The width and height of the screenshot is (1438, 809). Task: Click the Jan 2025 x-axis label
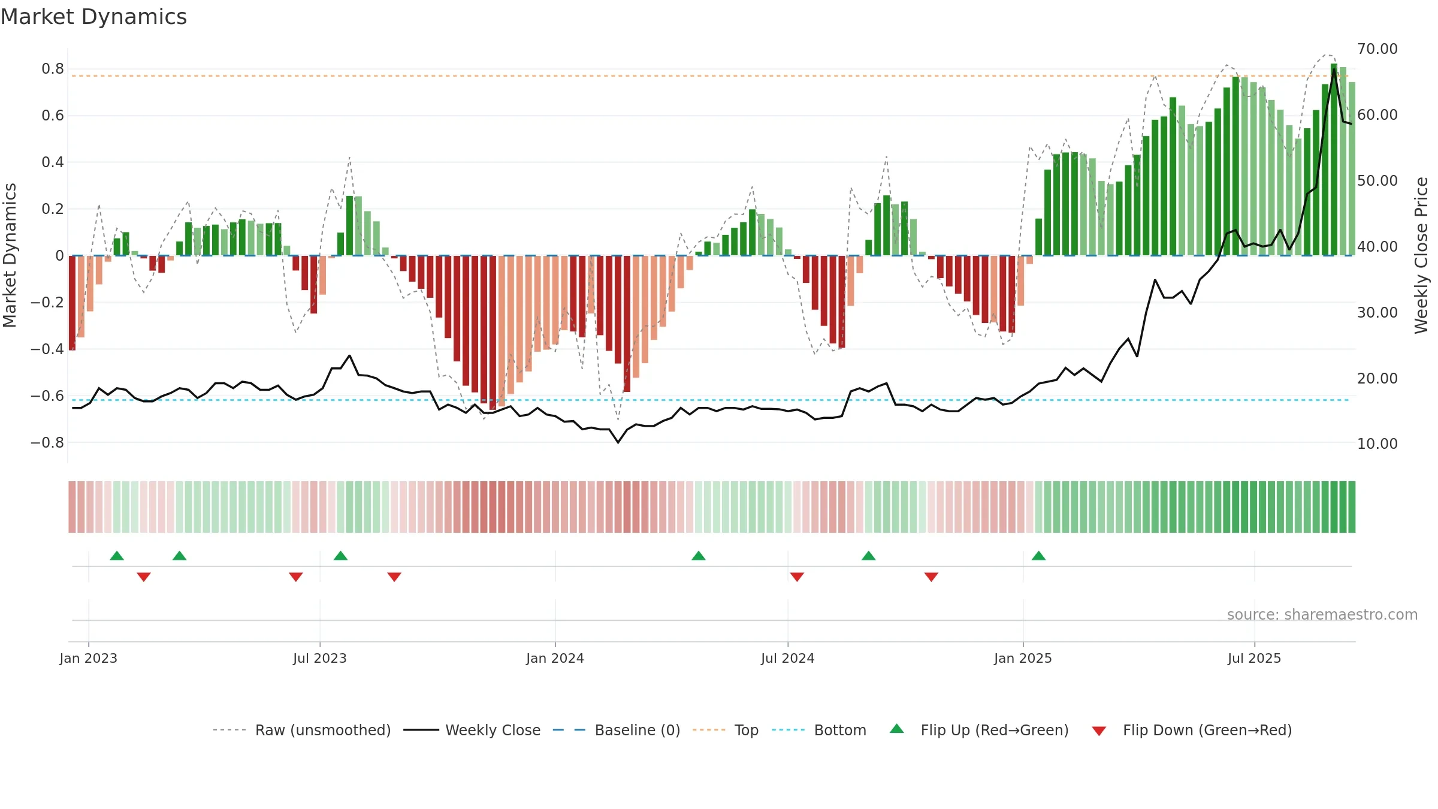click(1023, 658)
